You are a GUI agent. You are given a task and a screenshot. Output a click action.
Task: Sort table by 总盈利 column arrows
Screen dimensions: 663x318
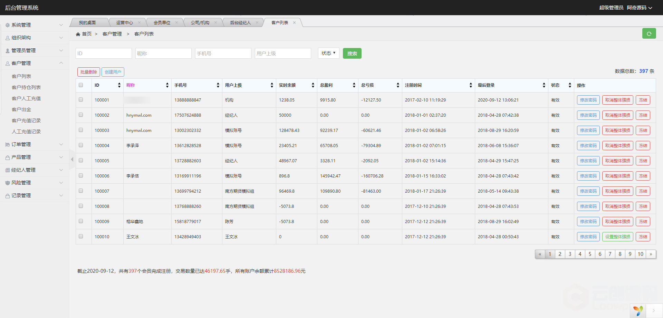pos(354,85)
